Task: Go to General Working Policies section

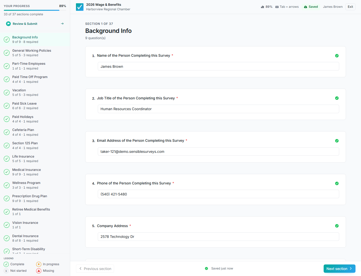Action: point(35,53)
